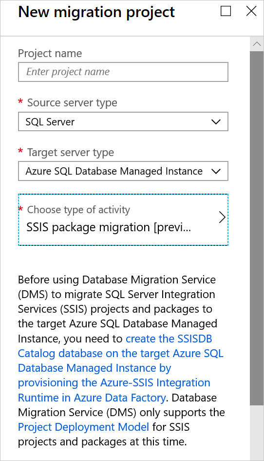Screen dimensions: 264x461
Task: Open the Choose type of activity selector
Action: [x=123, y=220]
